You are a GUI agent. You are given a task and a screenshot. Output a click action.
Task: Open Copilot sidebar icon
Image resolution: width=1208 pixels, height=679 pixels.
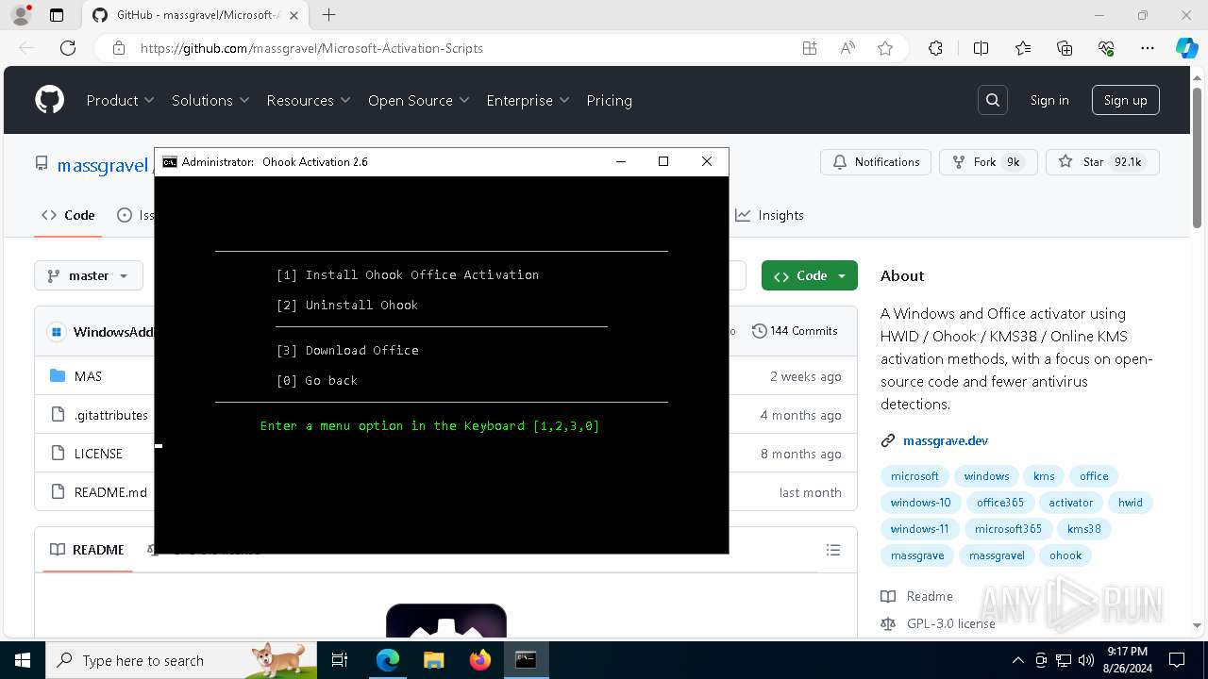coord(1186,48)
